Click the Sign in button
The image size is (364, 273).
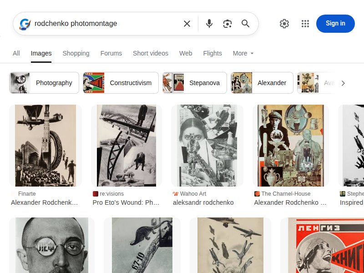tap(335, 23)
